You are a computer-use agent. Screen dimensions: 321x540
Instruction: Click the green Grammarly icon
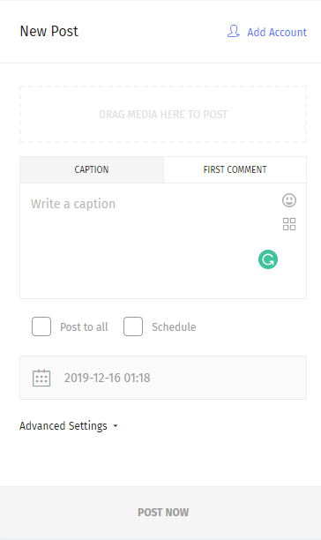click(x=268, y=259)
